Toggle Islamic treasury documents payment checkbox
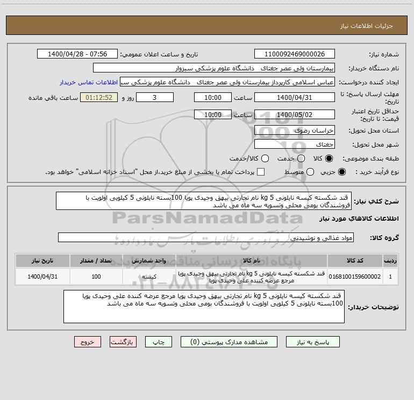Image resolution: width=414 pixels, height=400 pixels. 261,172
